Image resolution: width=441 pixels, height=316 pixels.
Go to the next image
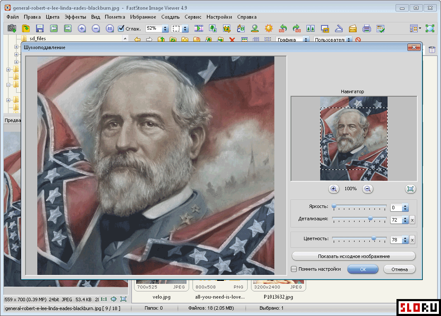68,28
